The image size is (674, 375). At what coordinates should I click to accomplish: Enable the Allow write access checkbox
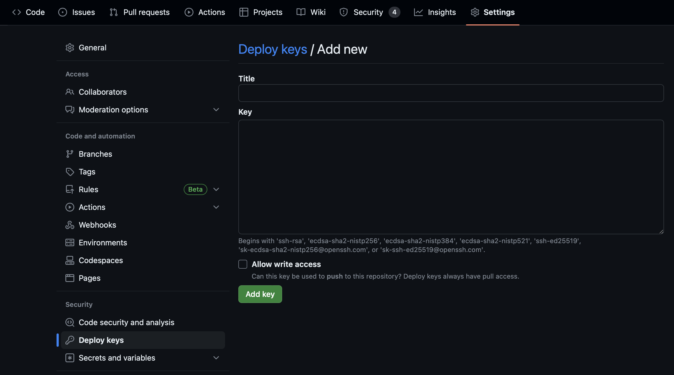[243, 264]
